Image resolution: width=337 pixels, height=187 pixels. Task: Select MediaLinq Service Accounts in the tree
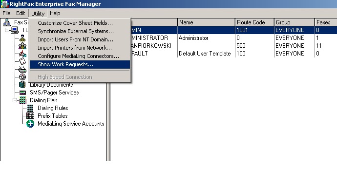click(x=71, y=124)
